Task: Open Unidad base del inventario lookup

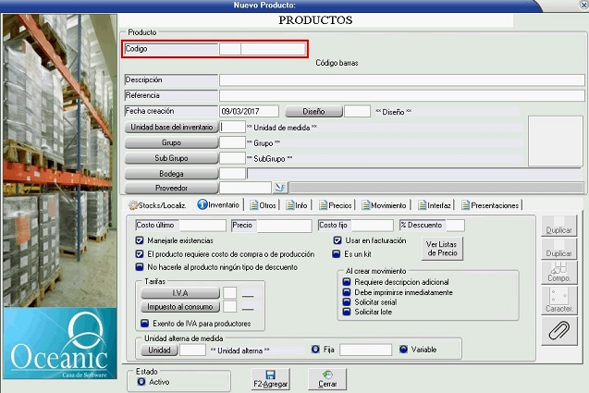Action: coord(171,127)
